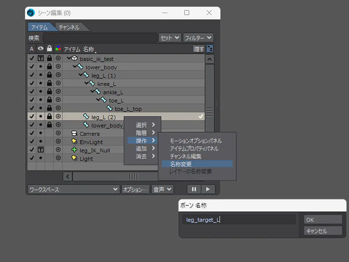Click the knee_L bone icon
Viewport: 349px width, 262px height.
pos(92,84)
